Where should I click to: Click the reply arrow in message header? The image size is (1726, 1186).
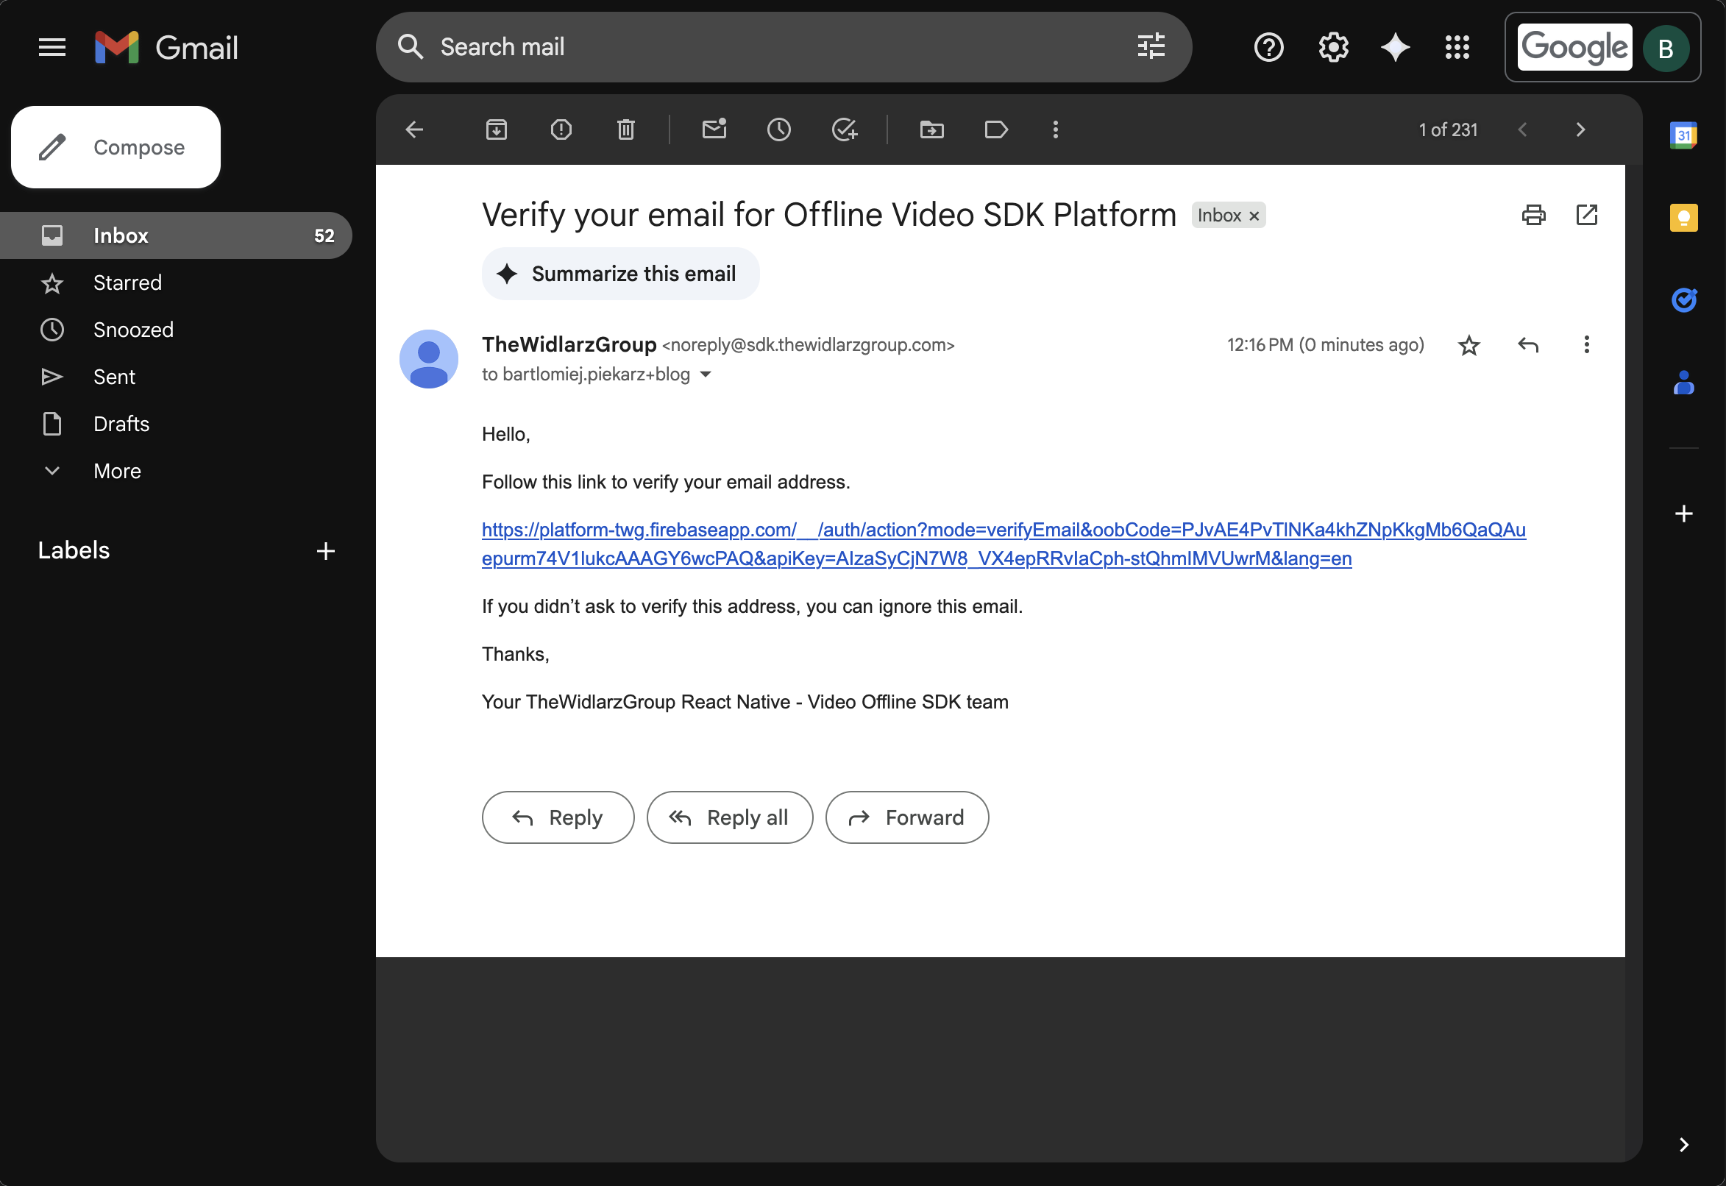[1527, 345]
